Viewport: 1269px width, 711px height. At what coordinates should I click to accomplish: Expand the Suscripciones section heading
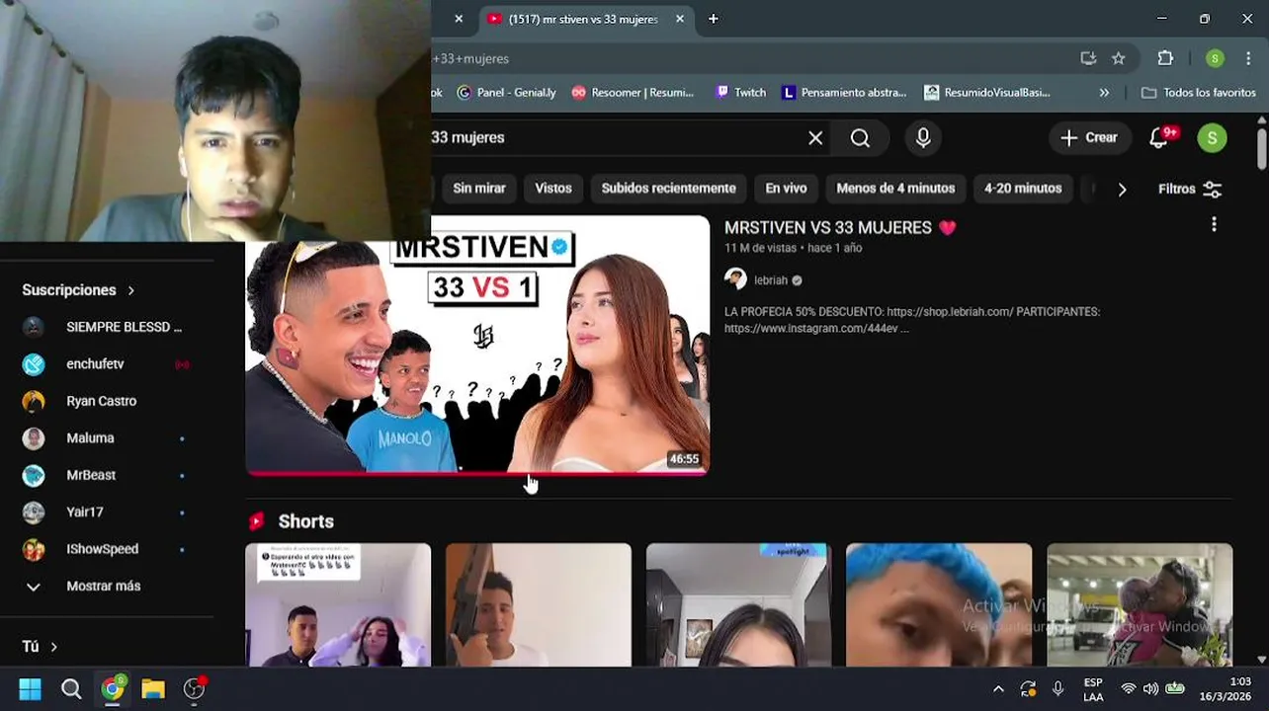(78, 290)
